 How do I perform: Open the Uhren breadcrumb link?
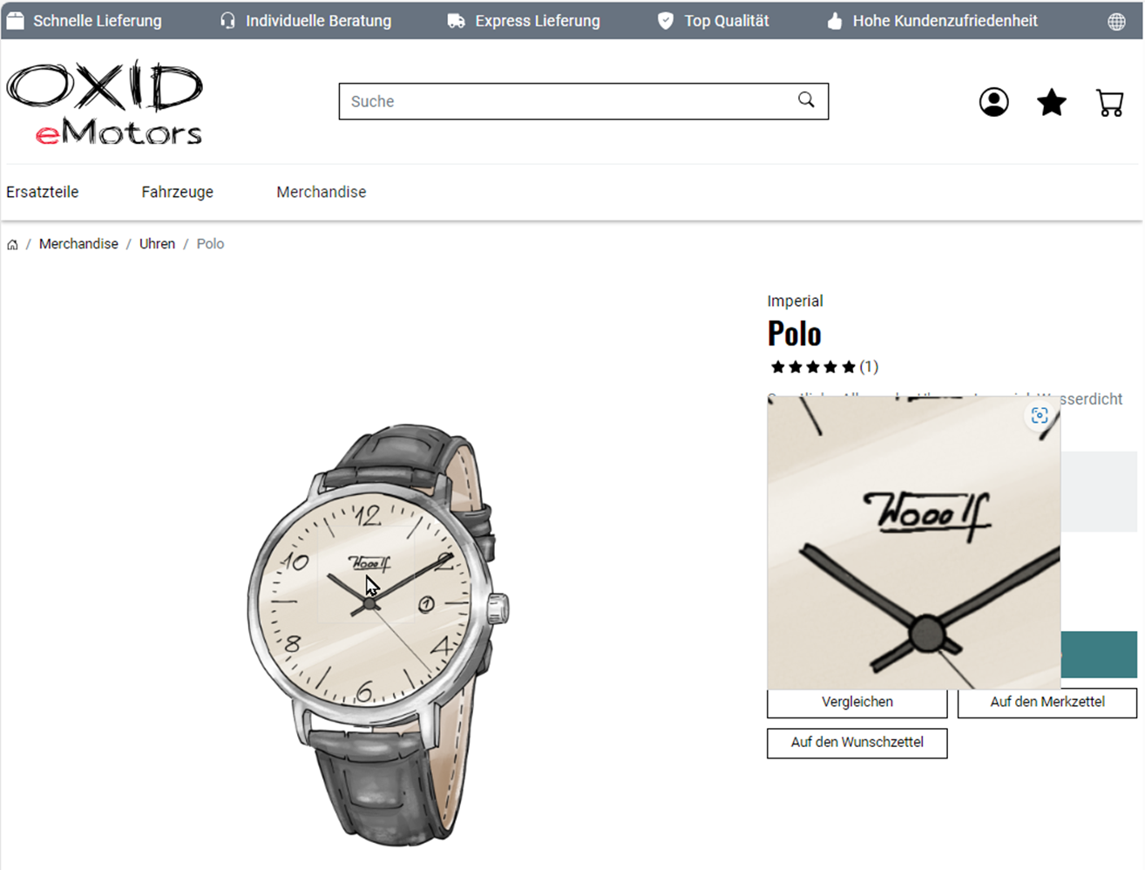pos(157,244)
